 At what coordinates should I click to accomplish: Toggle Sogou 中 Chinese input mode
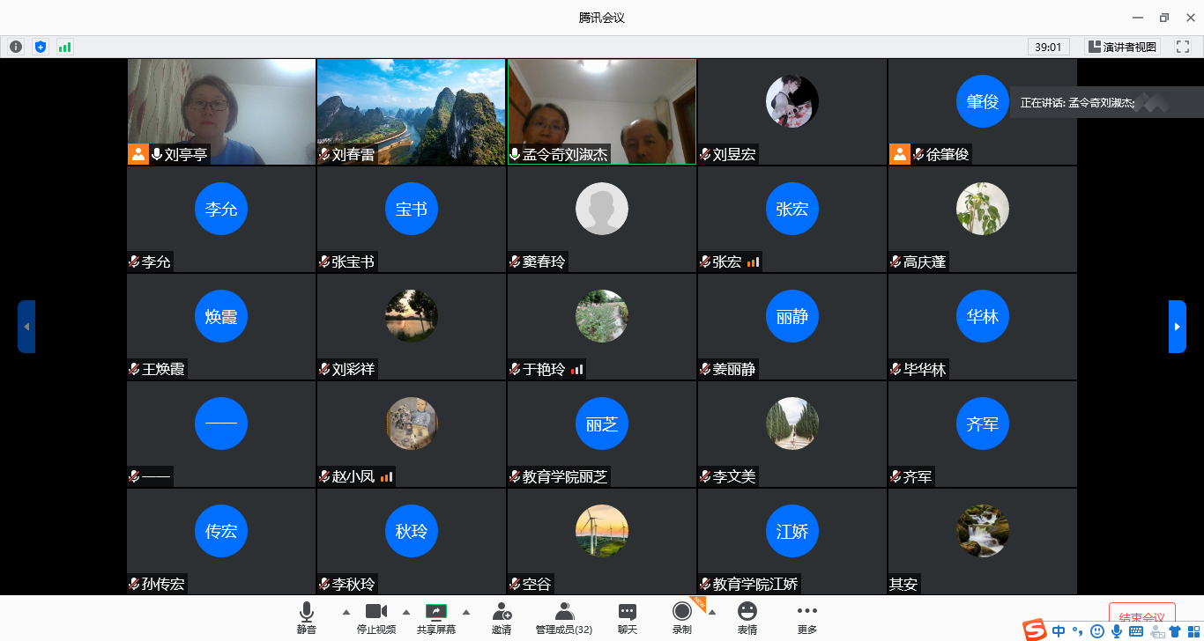click(x=1059, y=631)
